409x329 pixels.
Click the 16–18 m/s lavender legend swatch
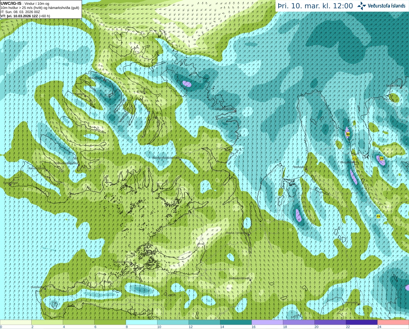pyautogui.click(x=267, y=322)
